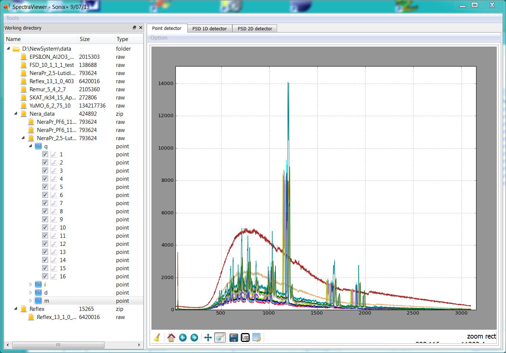Click the broom clear plot icon
Screen dimensions: 506x353
(x=157, y=337)
